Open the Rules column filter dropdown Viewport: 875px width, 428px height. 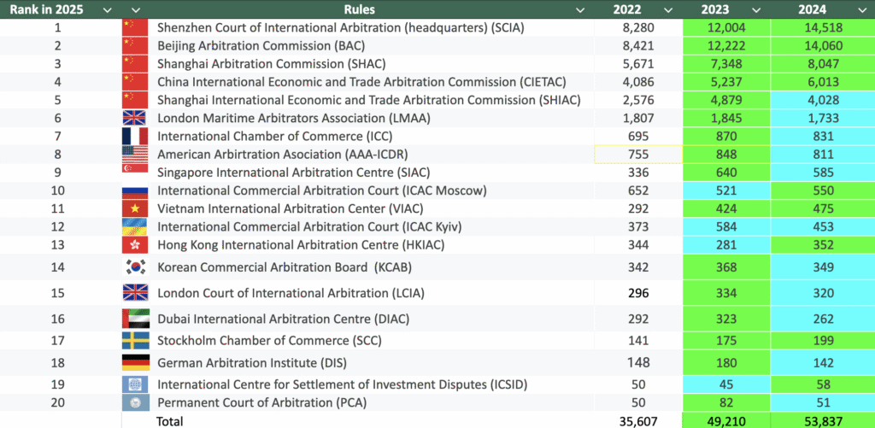point(580,9)
